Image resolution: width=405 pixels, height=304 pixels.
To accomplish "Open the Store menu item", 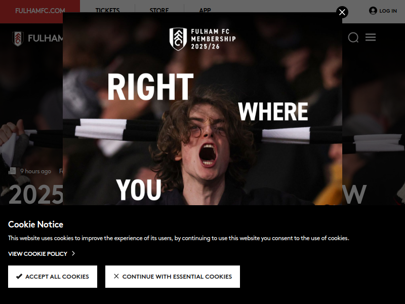I will [159, 11].
